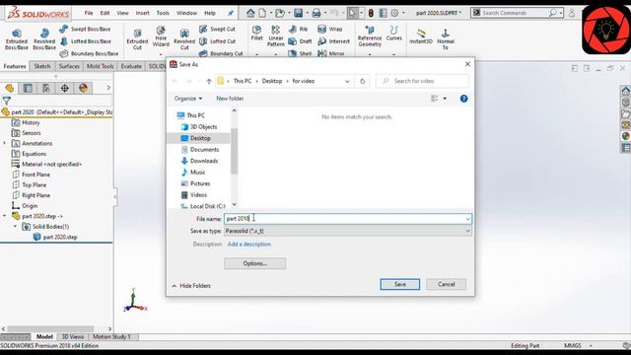The height and width of the screenshot is (355, 631).
Task: Switch to the Surfaces tab
Action: [69, 66]
